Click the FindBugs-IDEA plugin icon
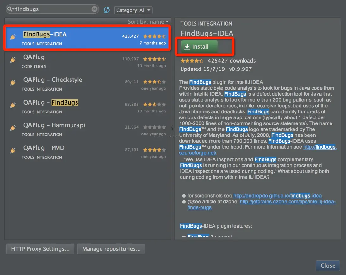This screenshot has width=346, height=275. click(13, 37)
